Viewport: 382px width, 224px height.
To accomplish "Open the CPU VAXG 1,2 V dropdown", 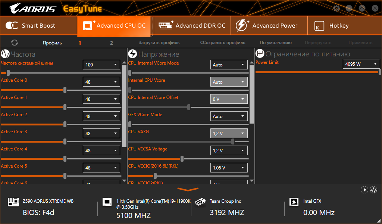I will 229,133.
